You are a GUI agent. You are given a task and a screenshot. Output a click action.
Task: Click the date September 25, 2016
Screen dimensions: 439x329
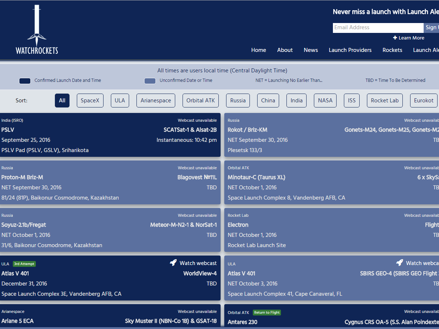(26, 140)
